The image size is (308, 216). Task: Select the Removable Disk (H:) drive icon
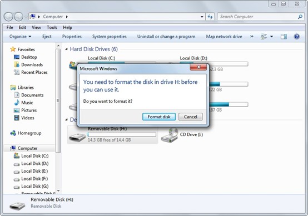point(77,138)
